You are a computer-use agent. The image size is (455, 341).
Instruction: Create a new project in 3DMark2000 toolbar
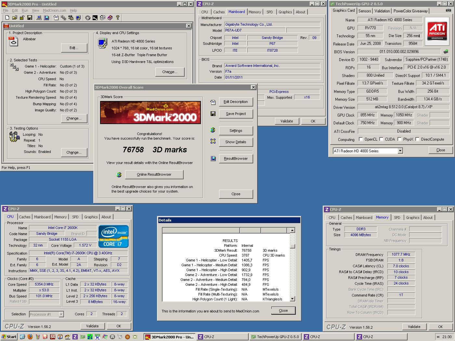(7, 18)
